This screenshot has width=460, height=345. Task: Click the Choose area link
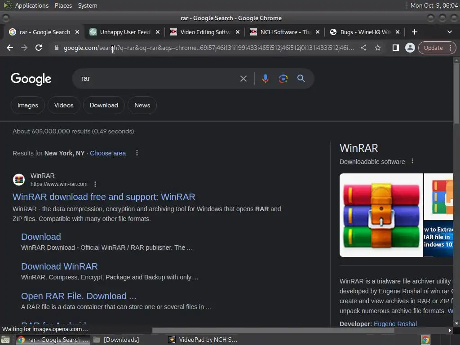tap(108, 153)
